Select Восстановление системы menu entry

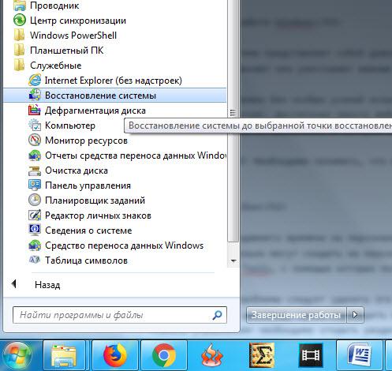(x=115, y=96)
